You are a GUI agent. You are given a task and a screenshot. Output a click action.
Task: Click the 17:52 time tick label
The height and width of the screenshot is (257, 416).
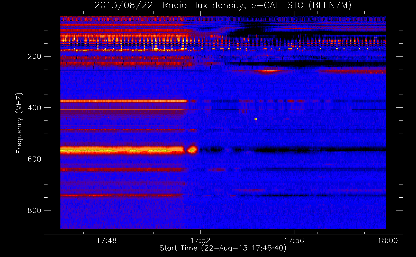click(200, 241)
